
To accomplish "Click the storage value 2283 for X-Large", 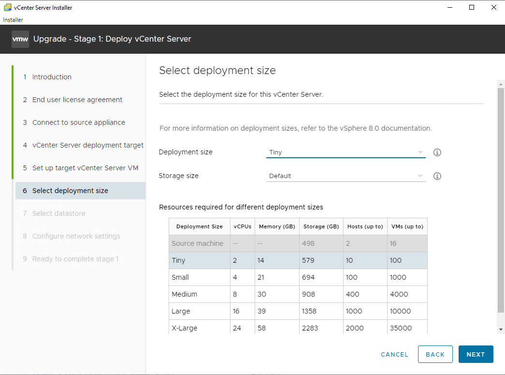I will [310, 328].
